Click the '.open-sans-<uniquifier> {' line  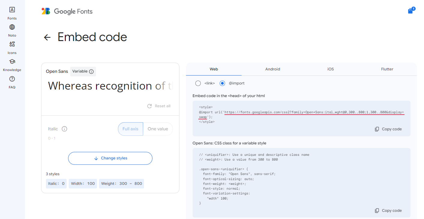click(224, 169)
